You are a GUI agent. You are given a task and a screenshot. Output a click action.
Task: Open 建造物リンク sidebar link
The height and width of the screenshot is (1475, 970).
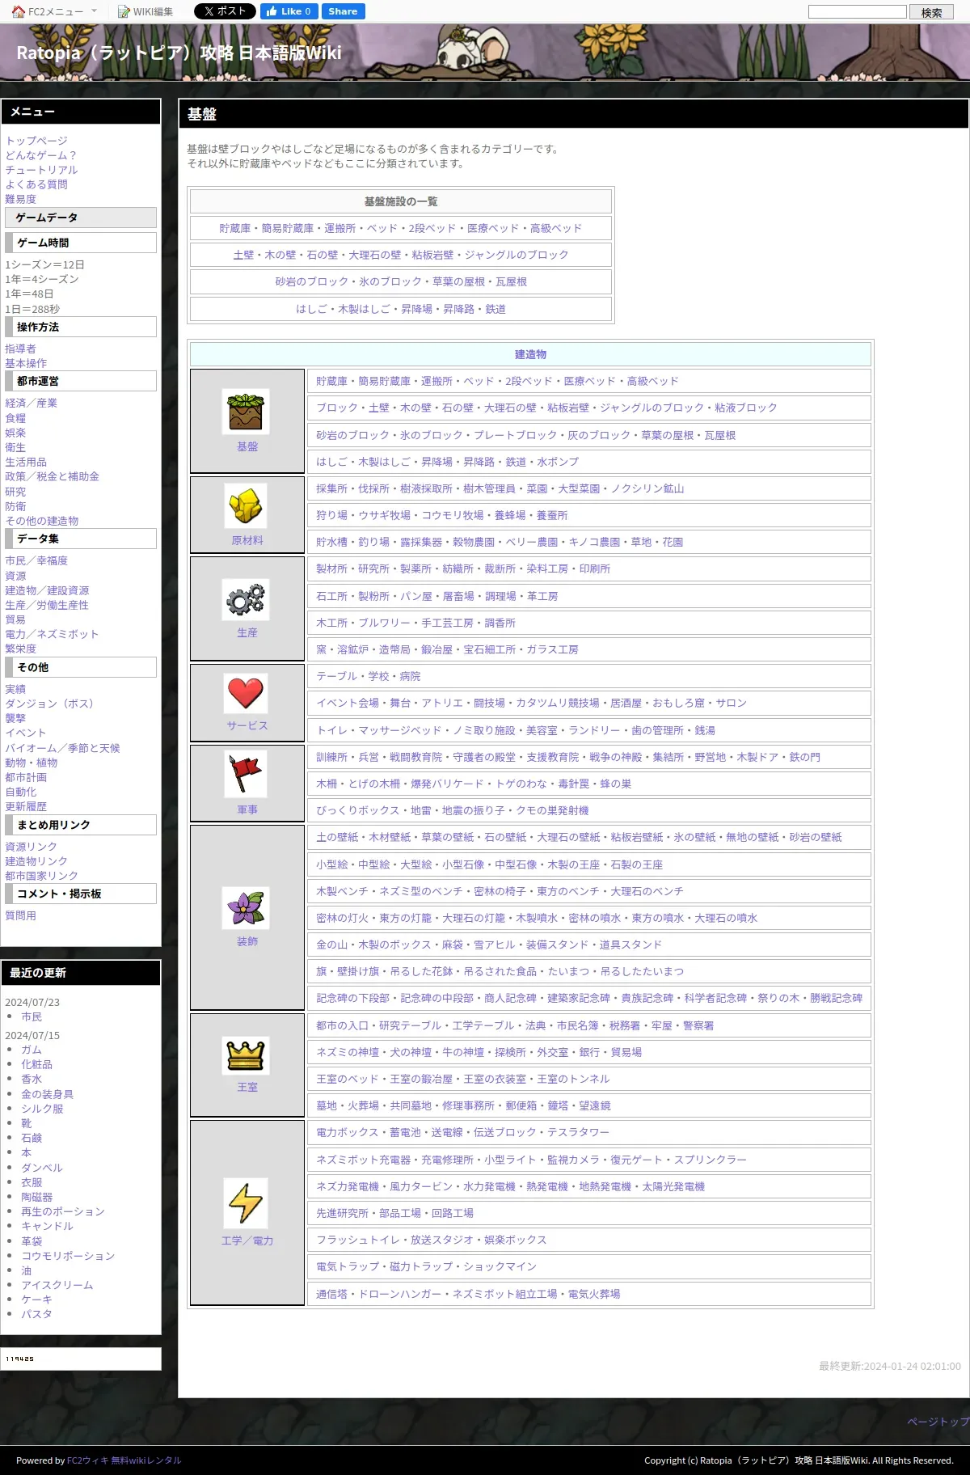click(x=36, y=861)
